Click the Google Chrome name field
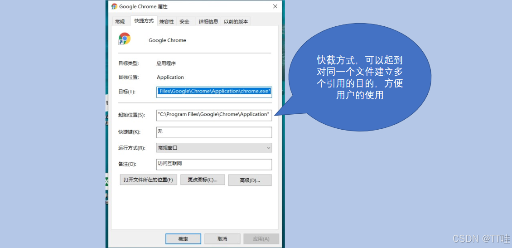This screenshot has width=512, height=248. click(167, 40)
